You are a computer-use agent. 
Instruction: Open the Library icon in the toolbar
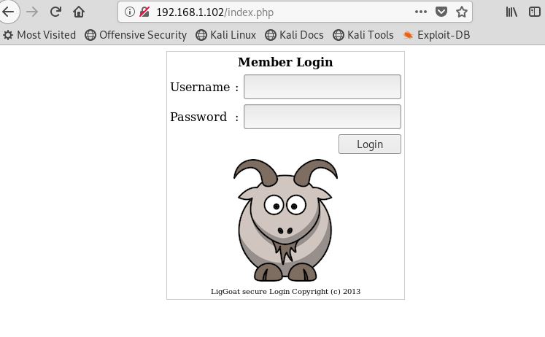pyautogui.click(x=511, y=12)
